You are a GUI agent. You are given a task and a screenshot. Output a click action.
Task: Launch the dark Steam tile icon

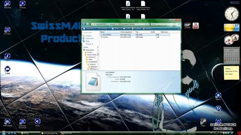(x=188, y=25)
